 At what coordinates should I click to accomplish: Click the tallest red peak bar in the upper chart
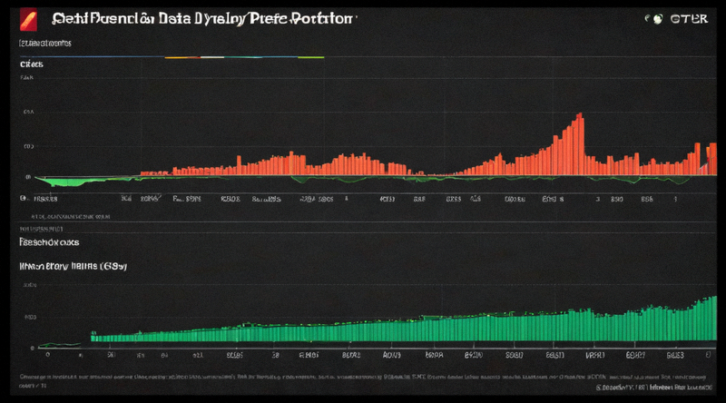click(580, 143)
